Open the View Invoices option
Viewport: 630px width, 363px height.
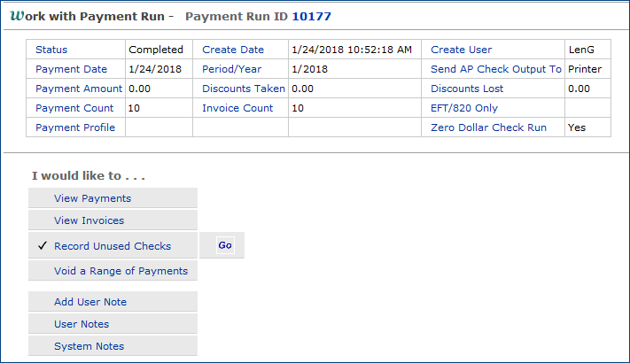coord(89,220)
